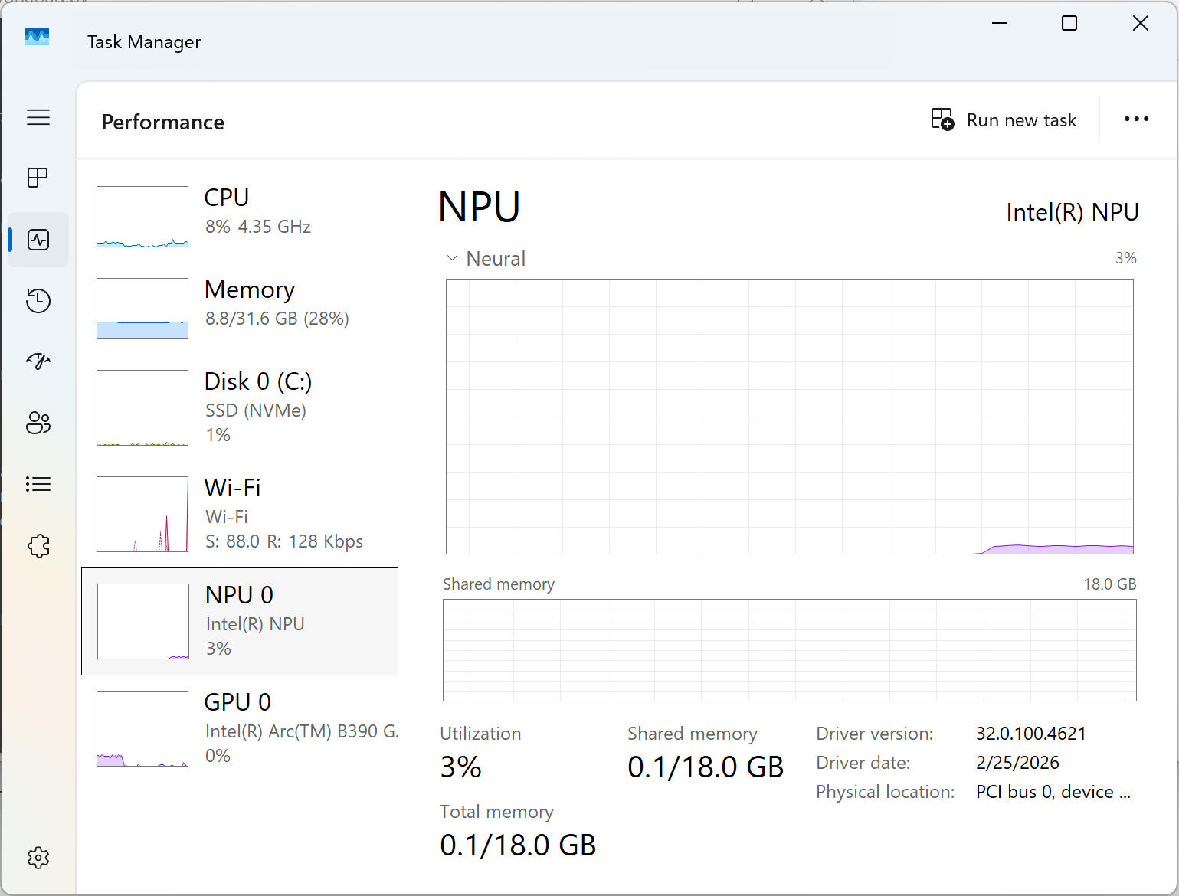
Task: Click the CPU usage mini graph
Action: tap(142, 217)
